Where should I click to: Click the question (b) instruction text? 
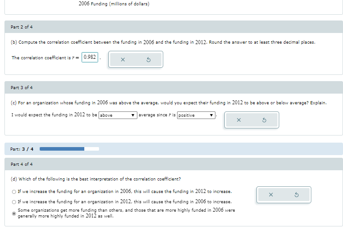pos(163,42)
